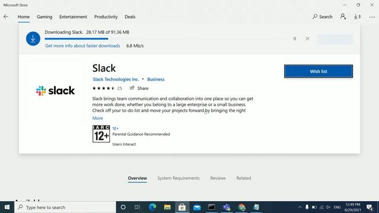Image resolution: width=379 pixels, height=213 pixels.
Task: Pause the Slack download
Action: [295, 38]
